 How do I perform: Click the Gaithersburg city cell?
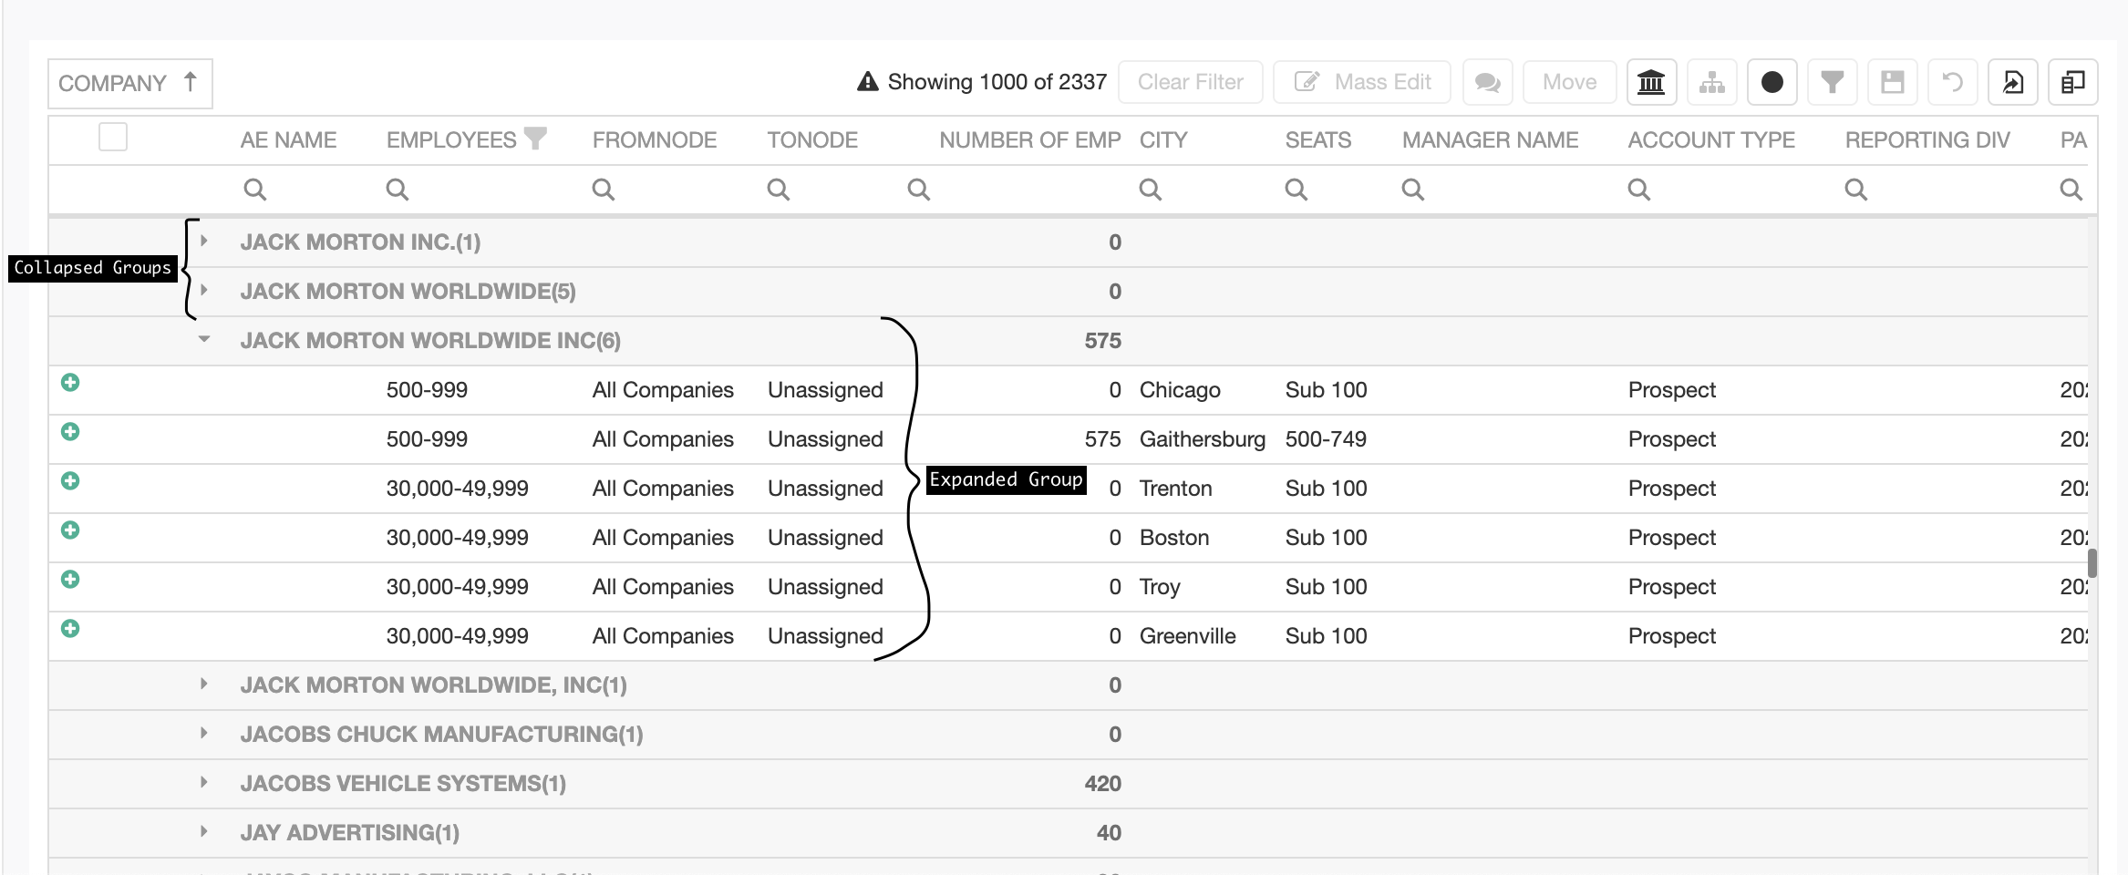[1203, 439]
